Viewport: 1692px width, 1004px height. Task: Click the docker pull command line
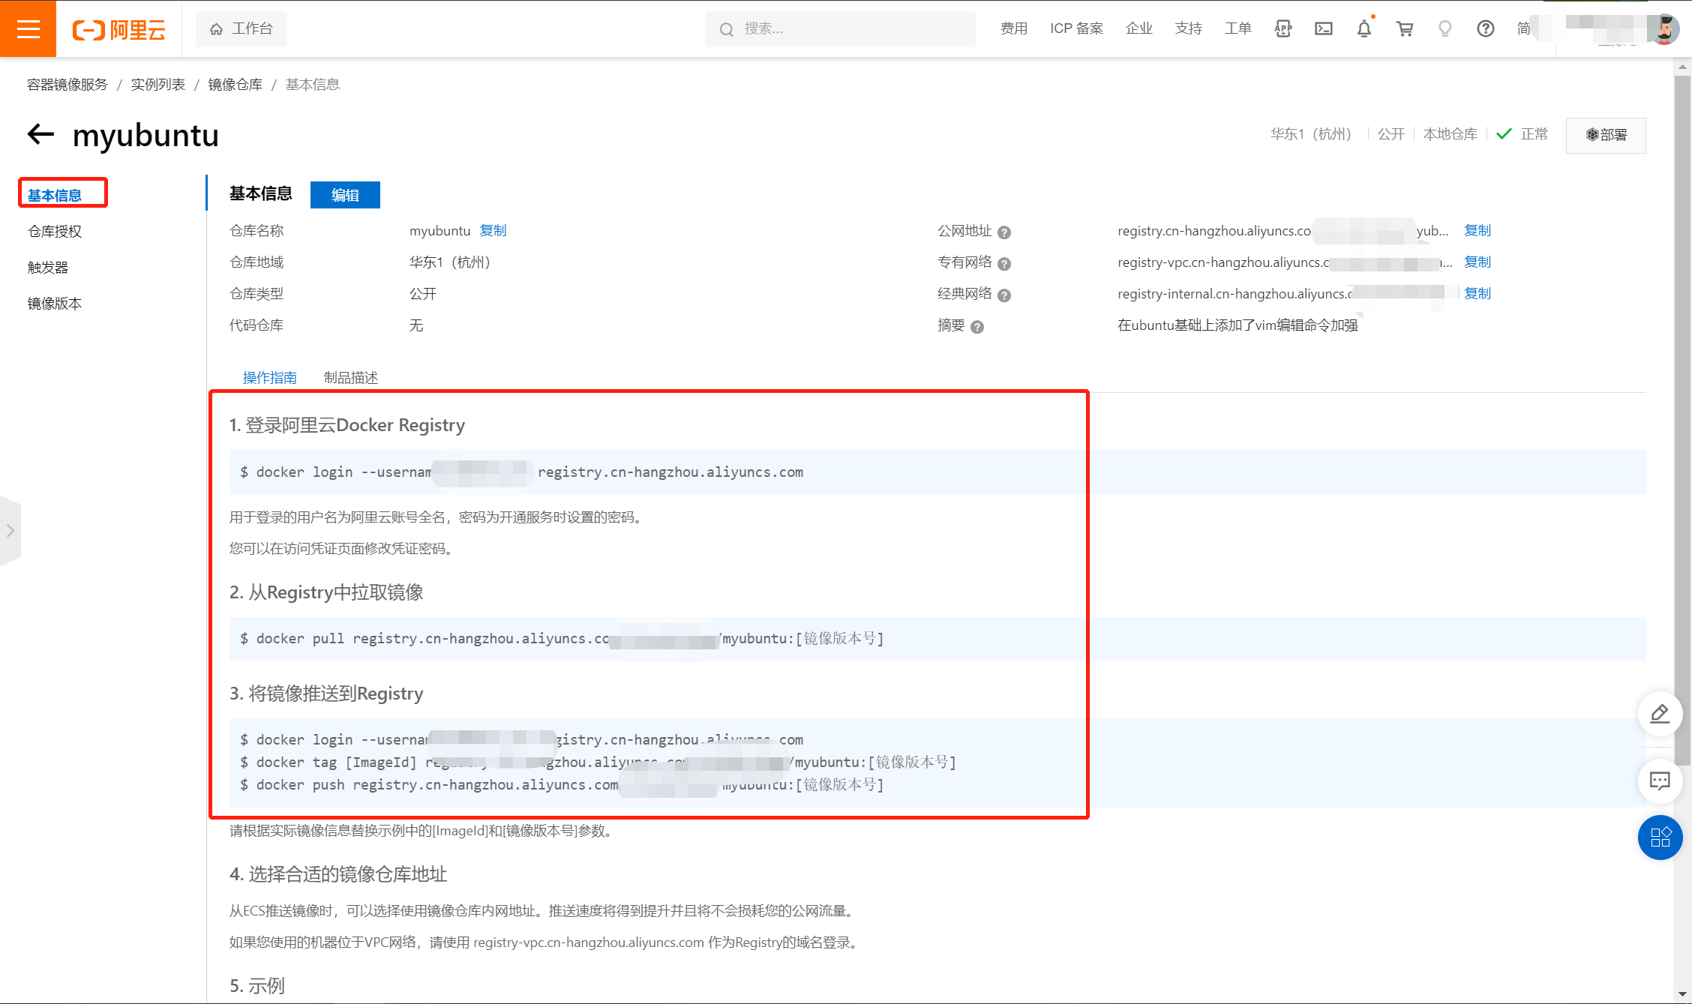pos(562,638)
